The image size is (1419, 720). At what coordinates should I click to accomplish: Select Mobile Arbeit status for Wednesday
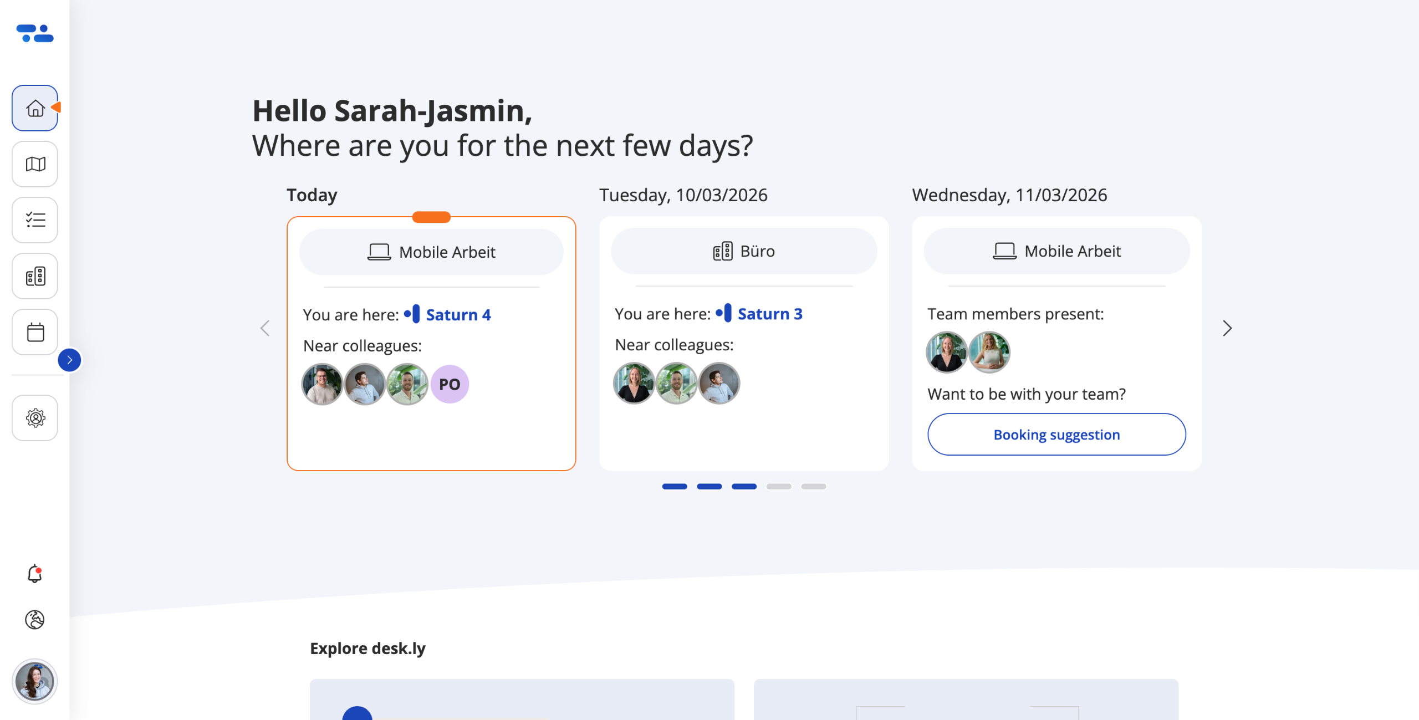coord(1056,251)
